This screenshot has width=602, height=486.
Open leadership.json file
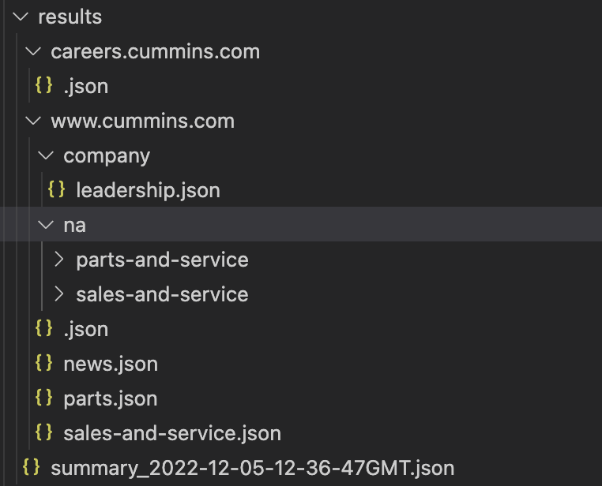point(149,190)
